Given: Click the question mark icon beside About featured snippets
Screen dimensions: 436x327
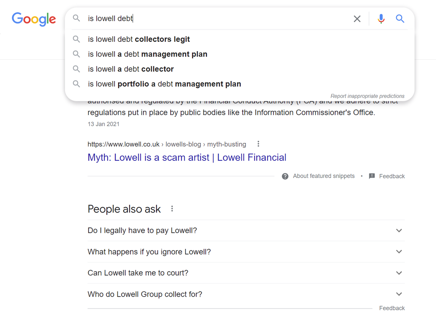Looking at the screenshot, I should click(285, 176).
